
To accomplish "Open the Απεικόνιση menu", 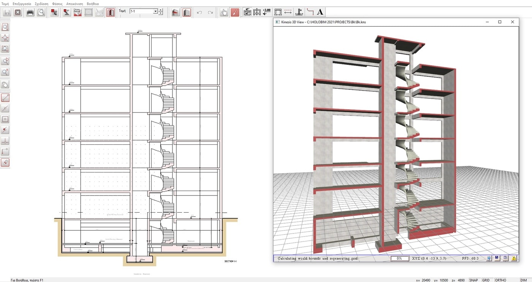I will [x=74, y=3].
